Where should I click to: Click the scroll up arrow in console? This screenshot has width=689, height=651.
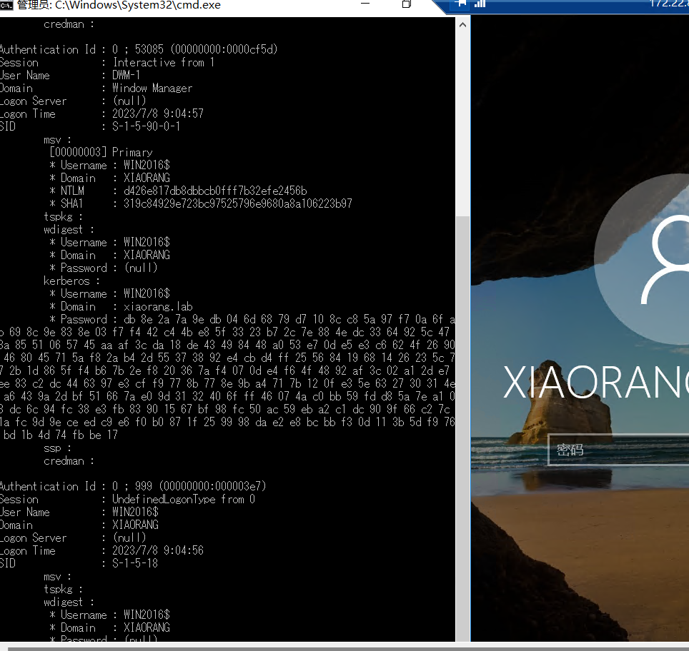point(462,25)
